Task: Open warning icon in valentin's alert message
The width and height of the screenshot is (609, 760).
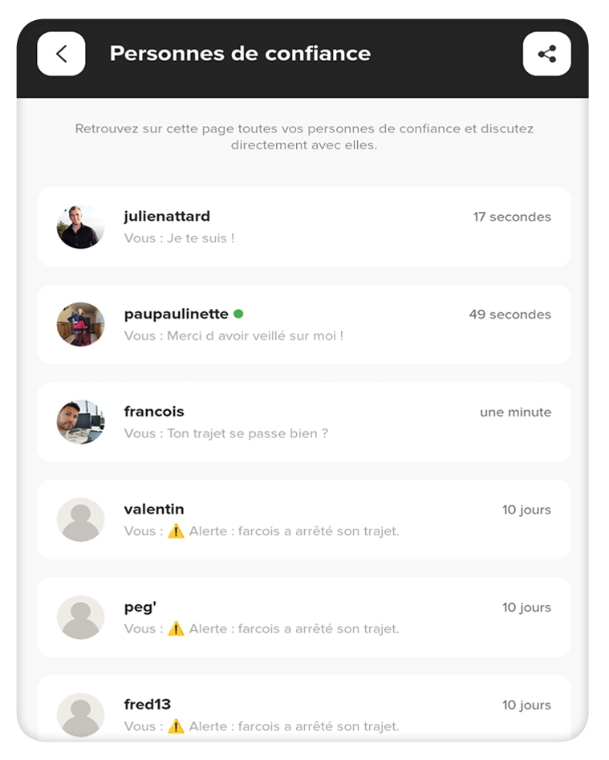Action: click(x=176, y=531)
